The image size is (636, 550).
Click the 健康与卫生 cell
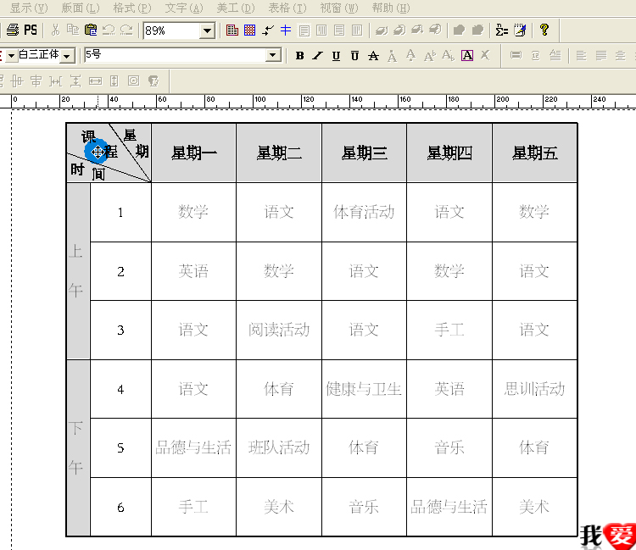[x=365, y=389]
